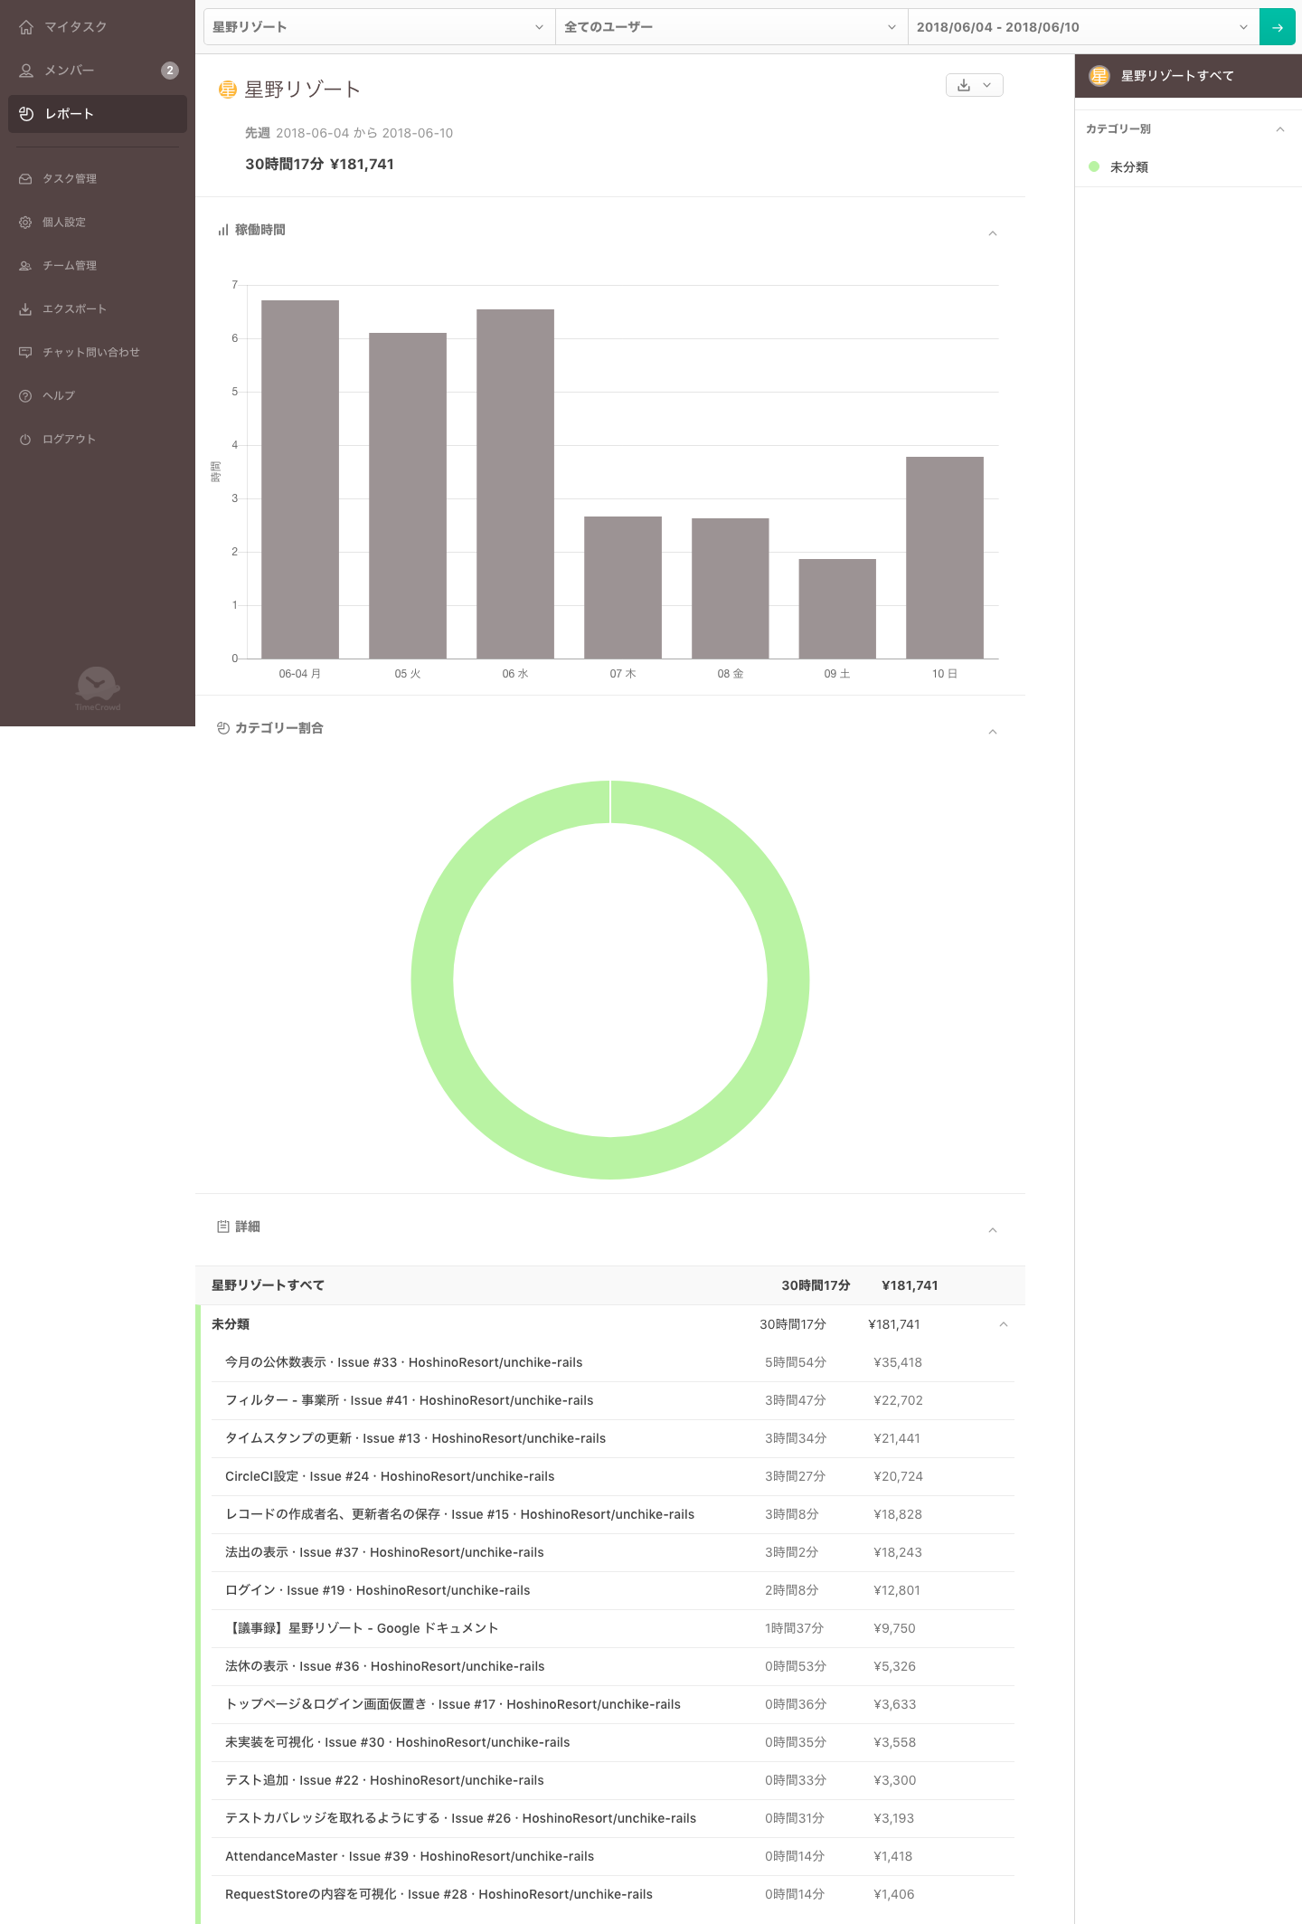
Task: Click the テストカバレッジ Issue #26 row
Action: click(613, 1818)
